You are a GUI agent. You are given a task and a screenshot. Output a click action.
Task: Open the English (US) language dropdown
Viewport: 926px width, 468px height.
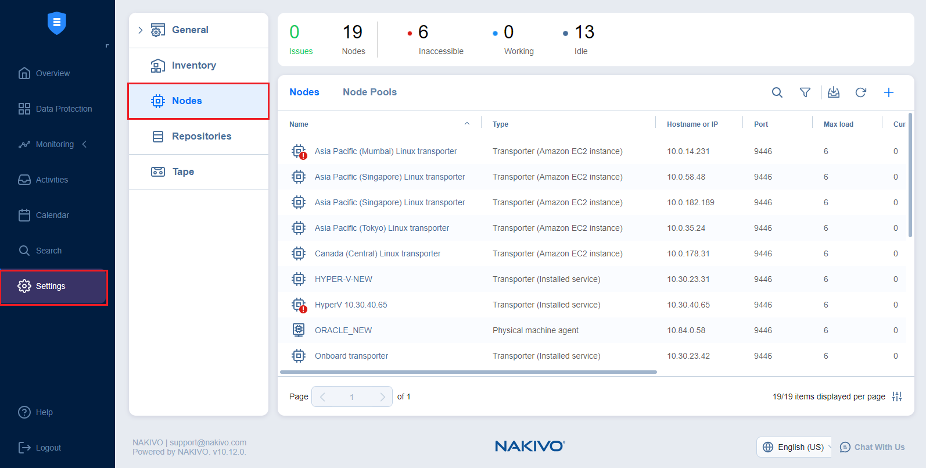click(x=795, y=447)
